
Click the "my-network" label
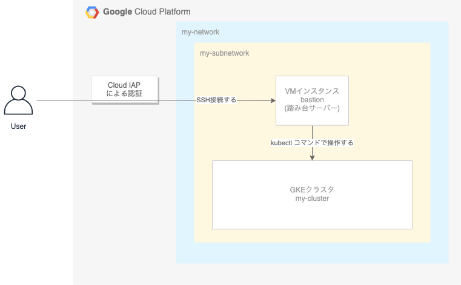[201, 32]
